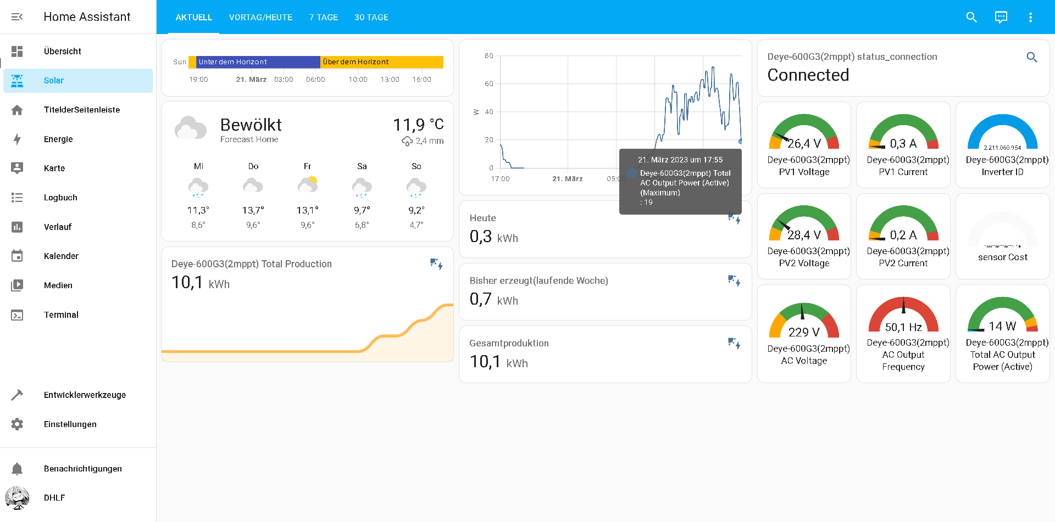
Task: Click the Mi forecast column
Action: pos(198,195)
